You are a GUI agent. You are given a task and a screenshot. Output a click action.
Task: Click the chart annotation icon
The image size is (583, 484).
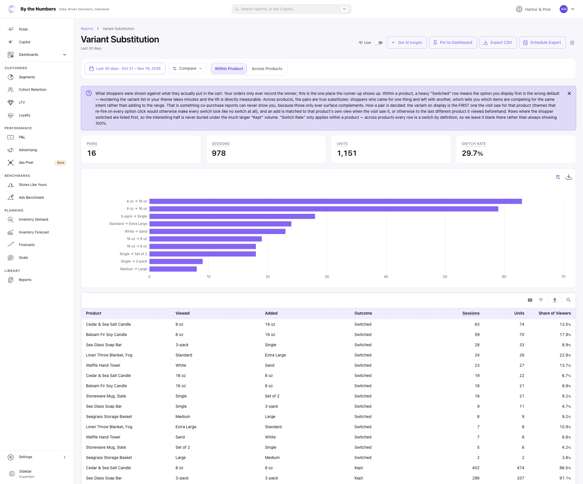pos(558,177)
